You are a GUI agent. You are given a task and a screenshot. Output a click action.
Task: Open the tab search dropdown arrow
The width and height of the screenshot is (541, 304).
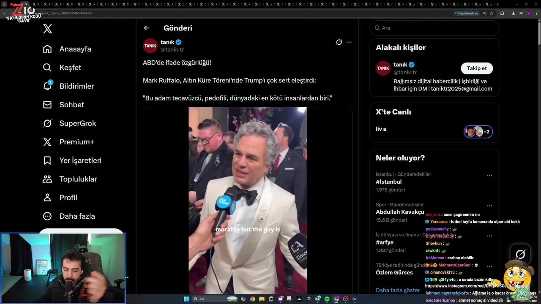[5, 4]
